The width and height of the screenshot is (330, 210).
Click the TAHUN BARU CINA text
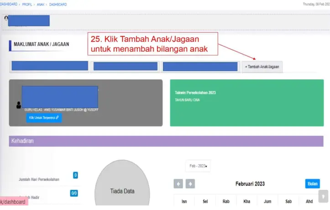[187, 100]
